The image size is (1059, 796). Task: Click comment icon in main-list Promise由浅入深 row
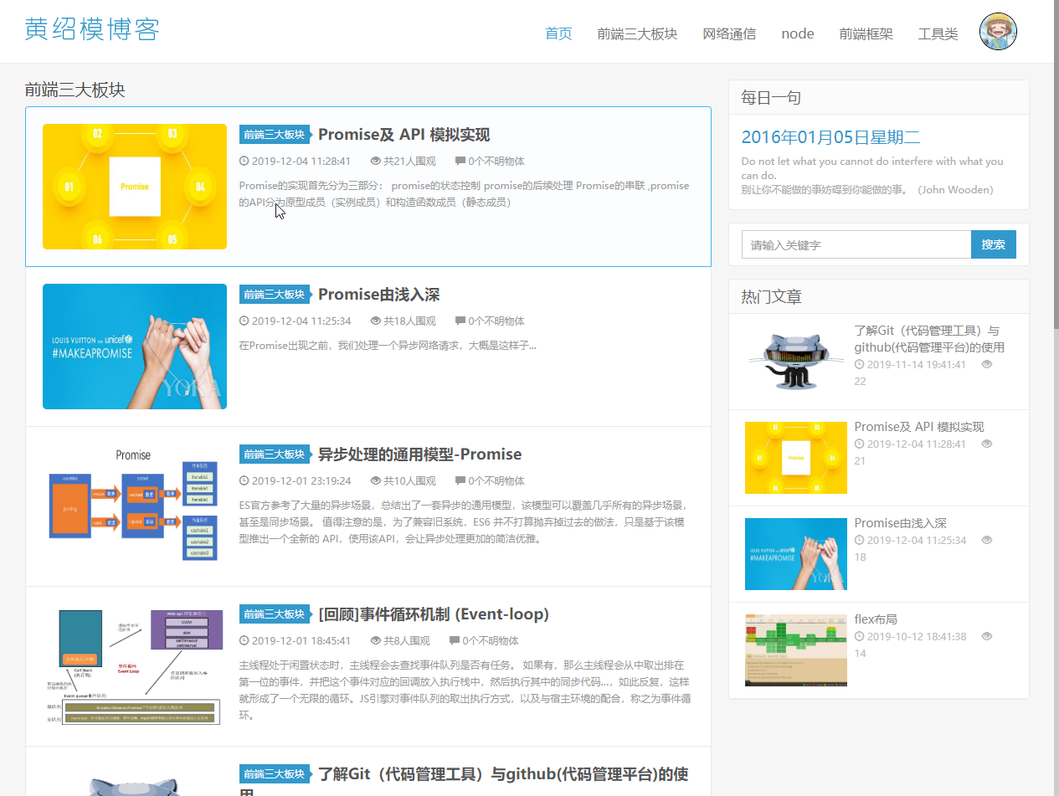460,321
